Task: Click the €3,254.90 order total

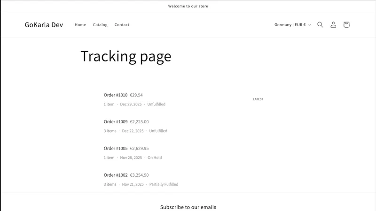Action: coord(139,175)
